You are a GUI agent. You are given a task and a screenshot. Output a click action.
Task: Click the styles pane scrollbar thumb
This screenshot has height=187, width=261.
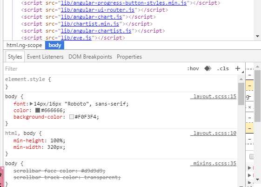241,94
